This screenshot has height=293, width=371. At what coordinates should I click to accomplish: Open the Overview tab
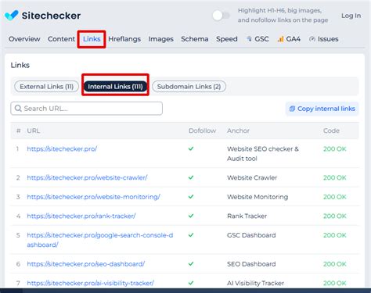pos(24,39)
